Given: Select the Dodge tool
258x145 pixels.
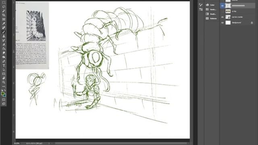Looking at the screenshot, I should (x=4, y=57).
